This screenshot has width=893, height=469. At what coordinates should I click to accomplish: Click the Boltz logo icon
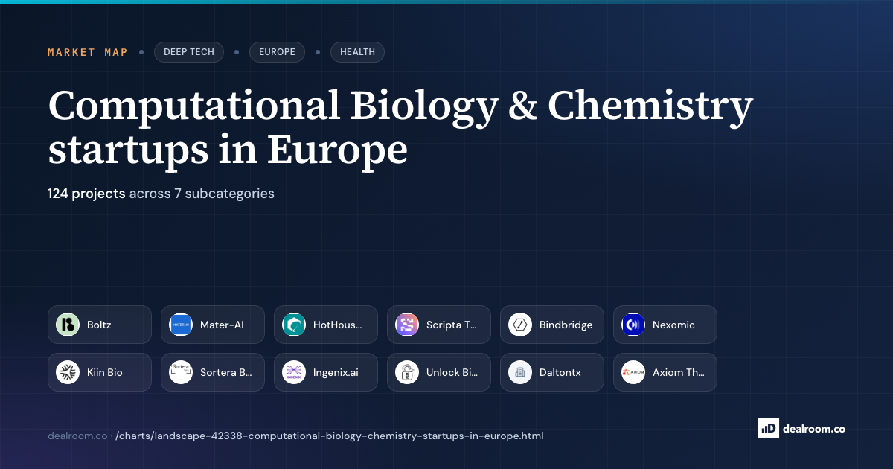[68, 325]
